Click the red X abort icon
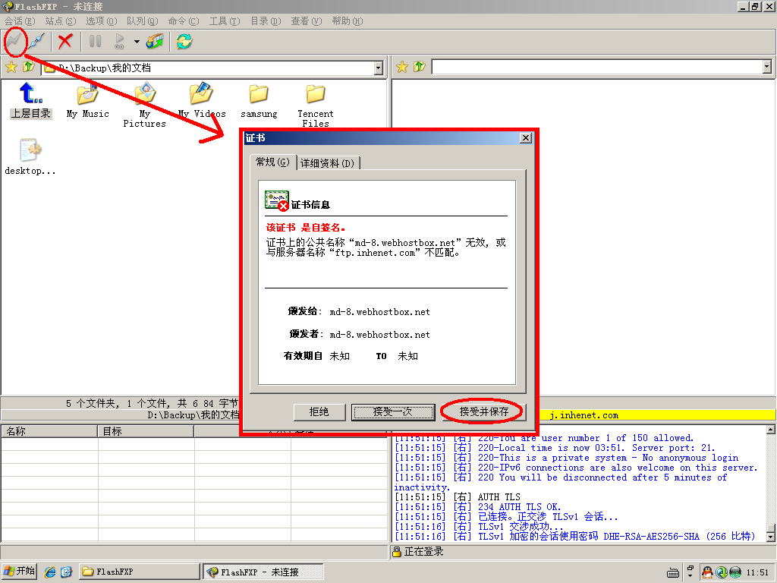Screen dimensions: 777x583 click(x=66, y=41)
